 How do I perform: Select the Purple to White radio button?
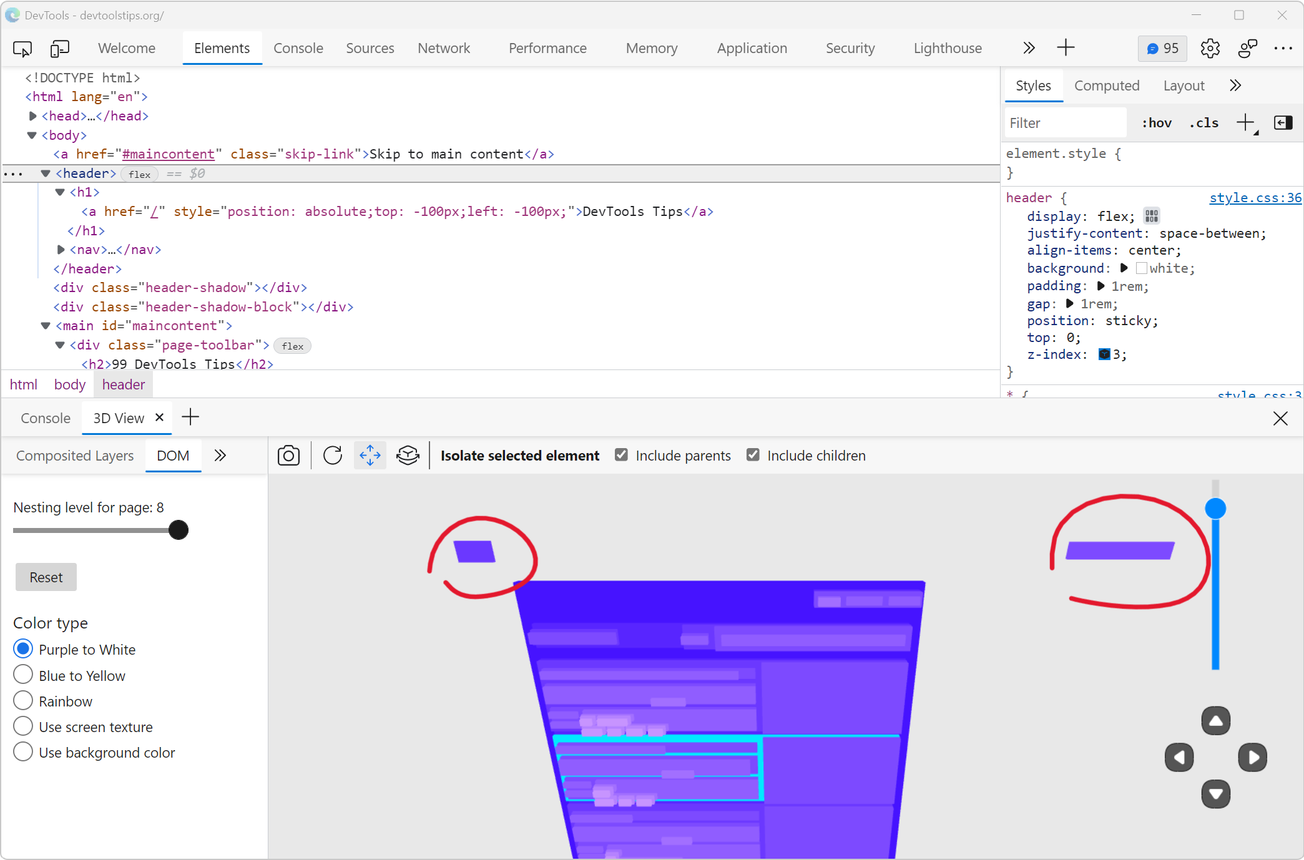(22, 650)
